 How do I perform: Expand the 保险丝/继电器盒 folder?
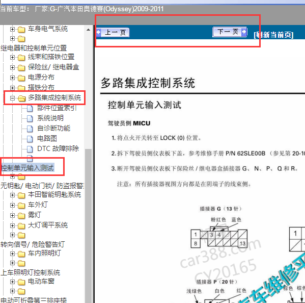coord(12,67)
